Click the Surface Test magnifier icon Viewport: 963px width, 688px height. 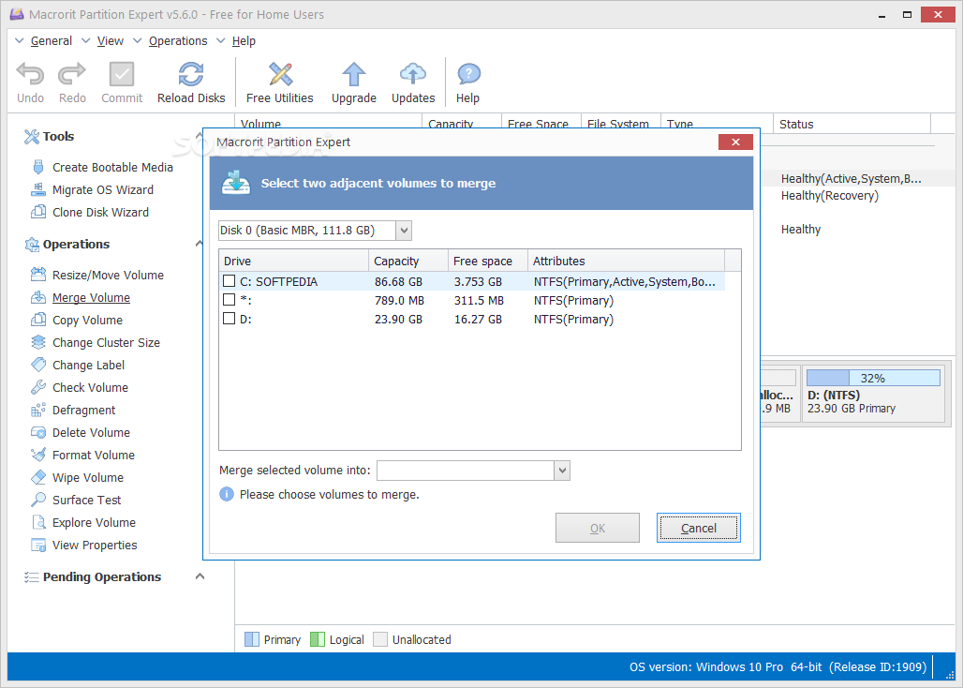[38, 500]
